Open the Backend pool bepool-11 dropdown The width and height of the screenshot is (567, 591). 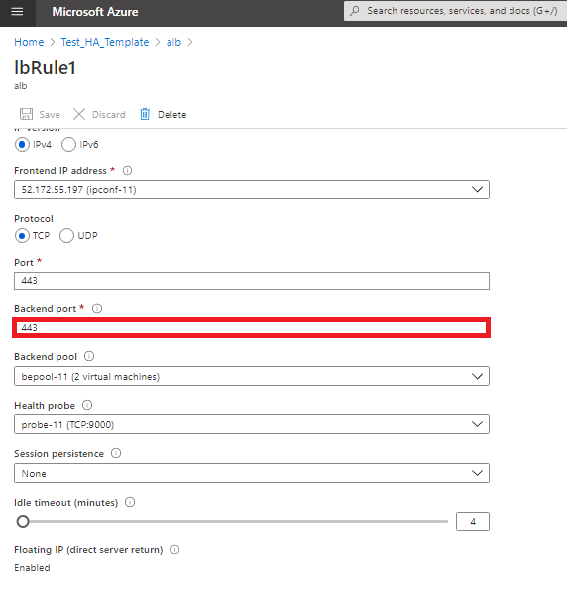click(252, 376)
